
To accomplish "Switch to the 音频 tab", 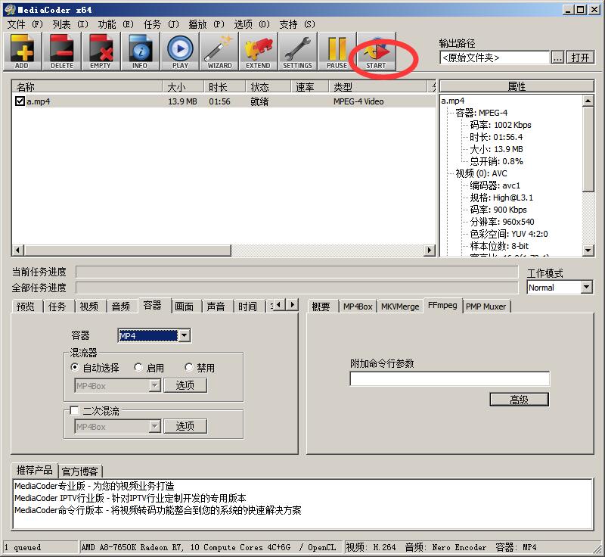I will pos(121,307).
